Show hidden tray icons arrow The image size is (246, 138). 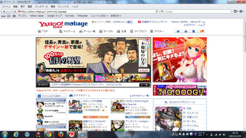[207, 135]
